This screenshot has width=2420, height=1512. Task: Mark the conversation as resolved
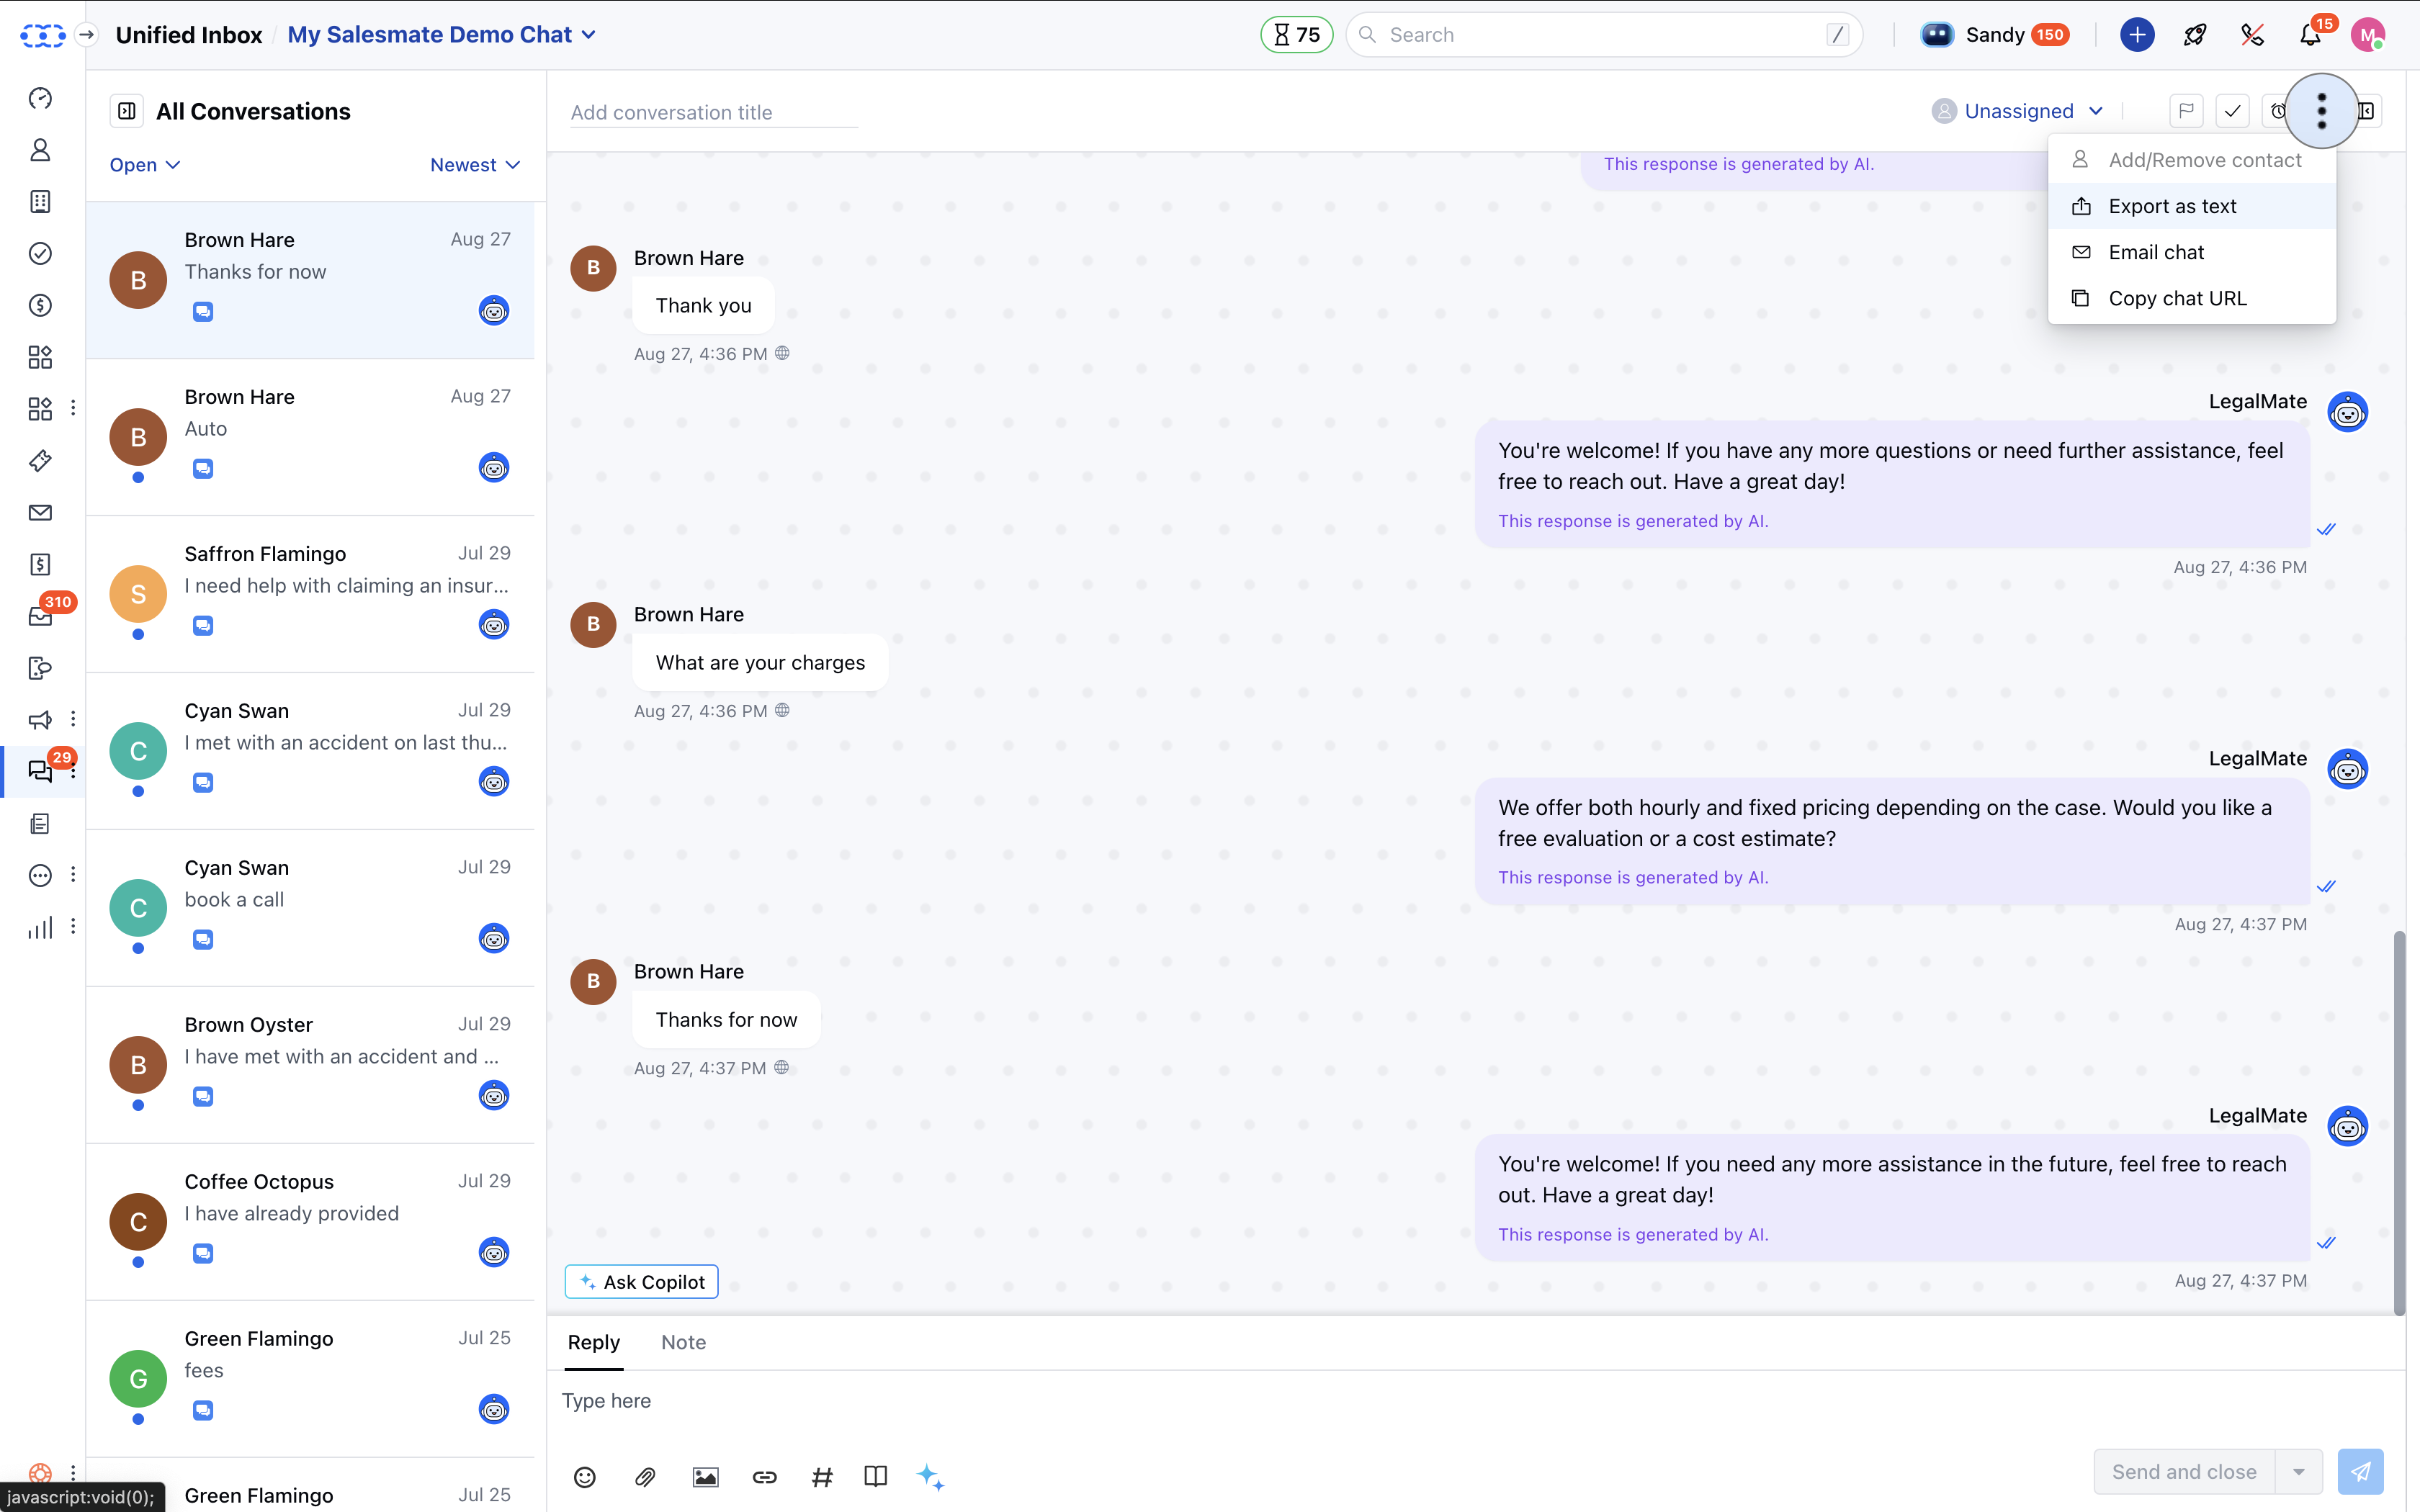click(2232, 111)
